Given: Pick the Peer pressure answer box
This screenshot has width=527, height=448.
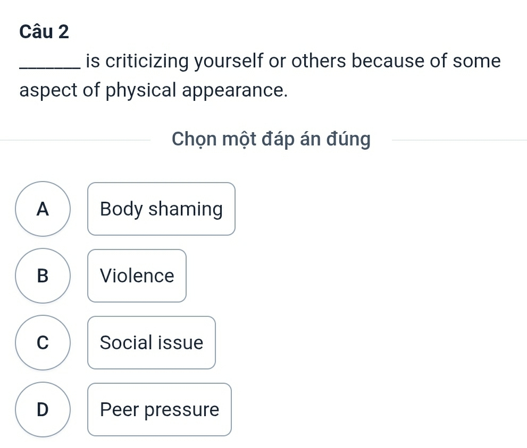Looking at the screenshot, I should coord(160,410).
